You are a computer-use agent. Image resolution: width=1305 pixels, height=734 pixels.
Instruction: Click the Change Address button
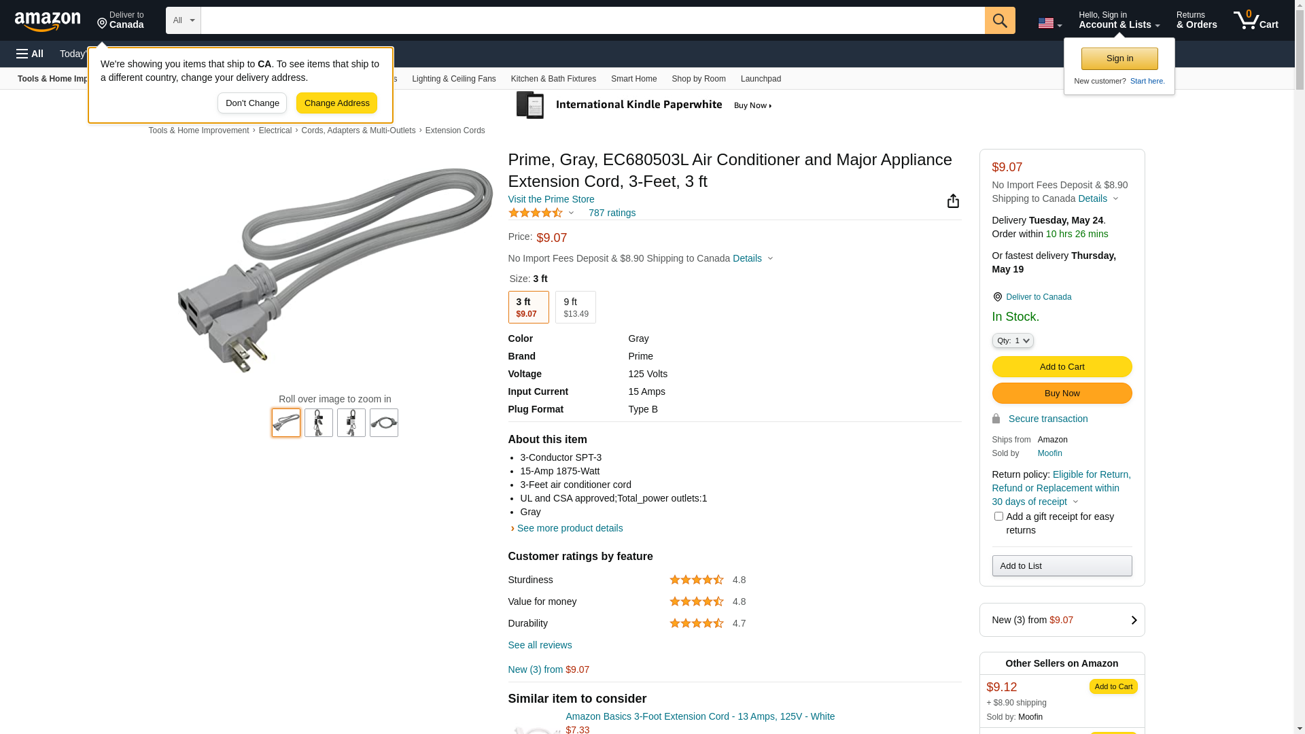point(336,103)
